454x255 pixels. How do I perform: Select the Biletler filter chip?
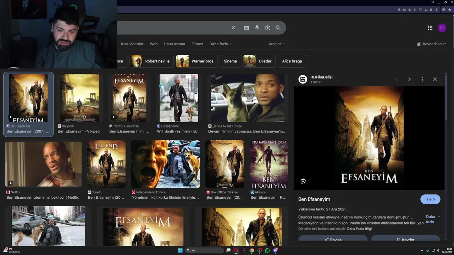coord(259,61)
